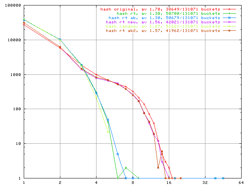249x187 pixels.
Task: Click the green line's small peak near x=7
Action: tap(126, 168)
